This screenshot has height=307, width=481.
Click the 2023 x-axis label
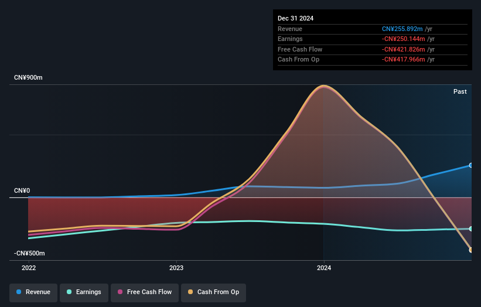pos(176,268)
